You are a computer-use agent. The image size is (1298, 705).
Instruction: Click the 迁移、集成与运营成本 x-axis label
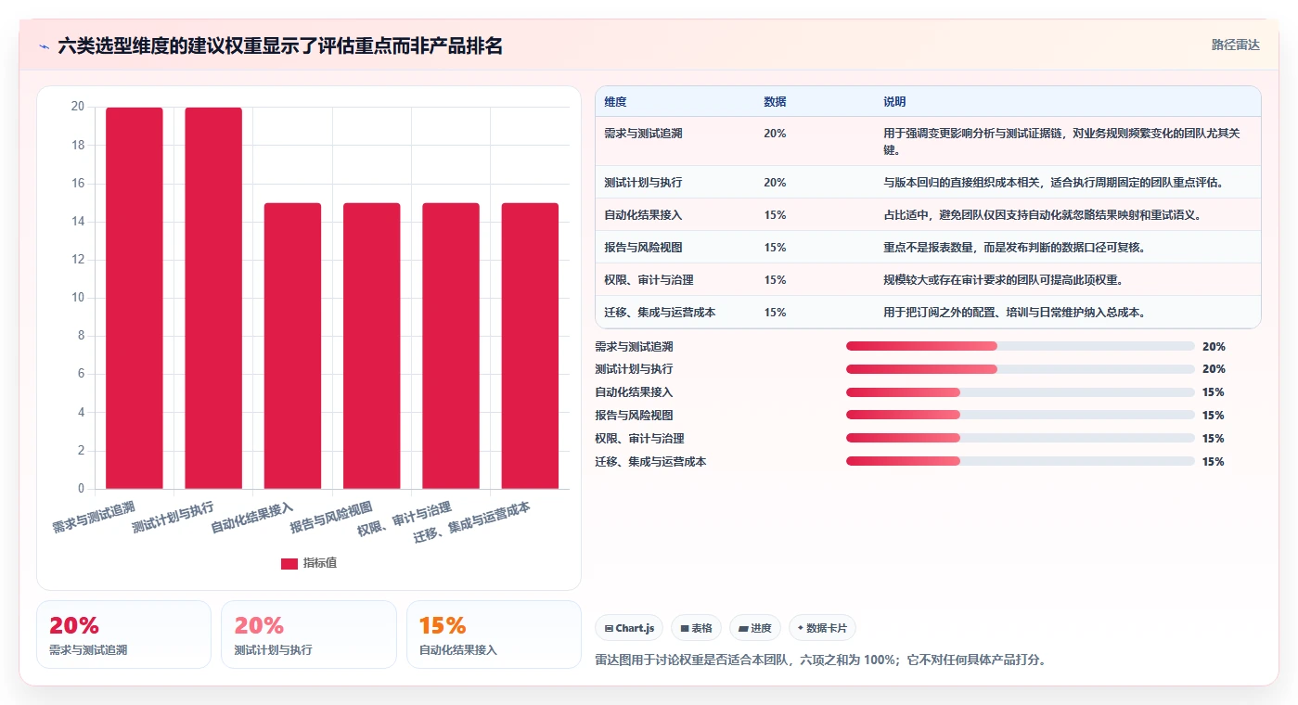coord(472,523)
